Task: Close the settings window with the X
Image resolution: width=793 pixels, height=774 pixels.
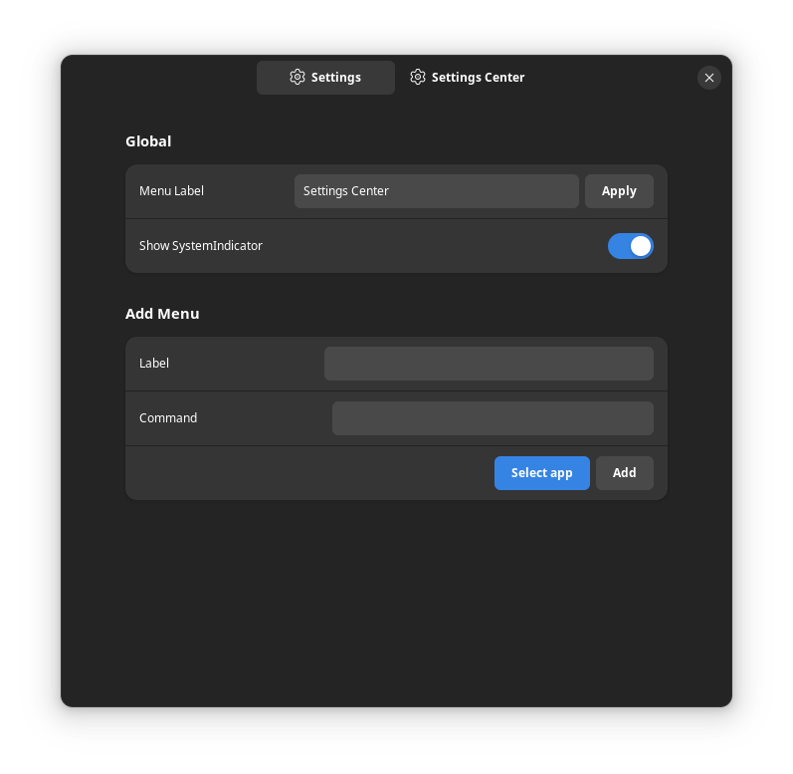Action: [x=709, y=78]
